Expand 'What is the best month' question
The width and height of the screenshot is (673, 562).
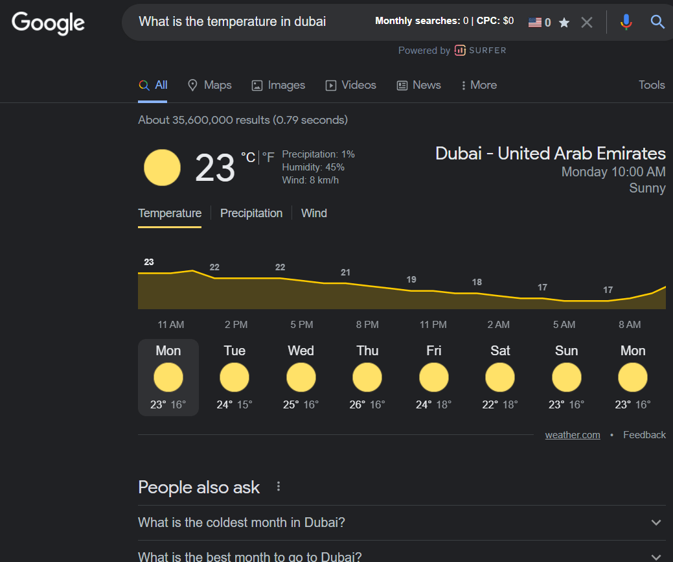coord(656,556)
